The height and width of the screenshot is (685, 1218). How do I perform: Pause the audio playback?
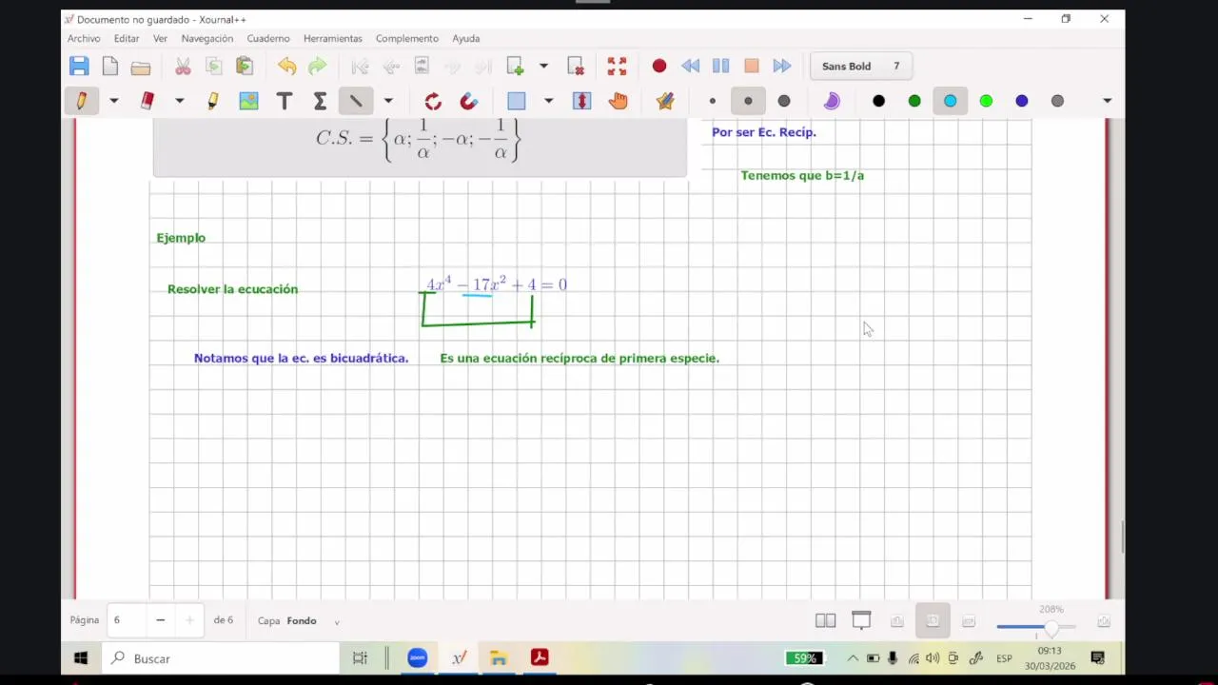pos(720,66)
